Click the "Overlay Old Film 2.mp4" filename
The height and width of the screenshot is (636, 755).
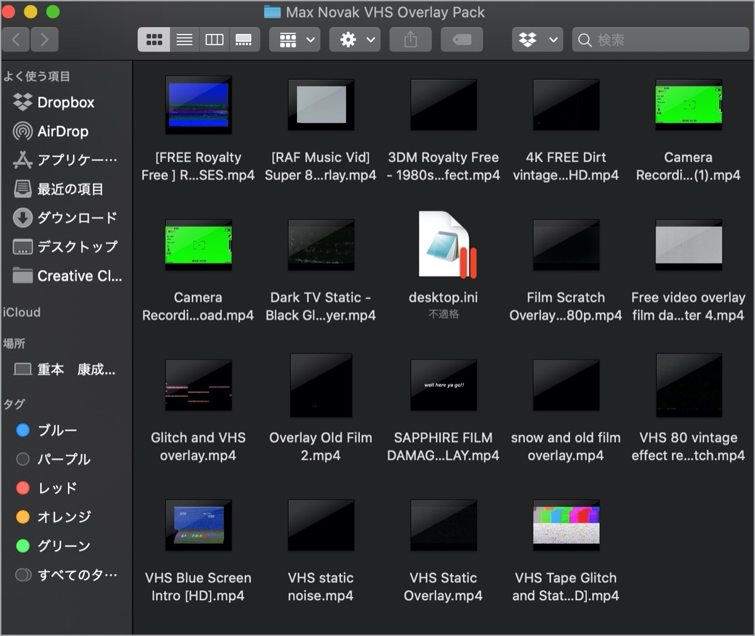[x=321, y=446]
